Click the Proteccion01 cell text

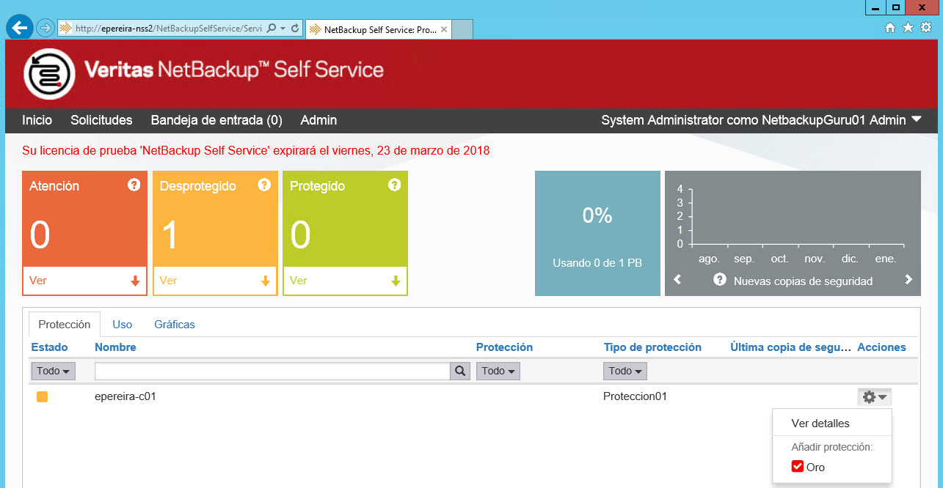(x=635, y=396)
